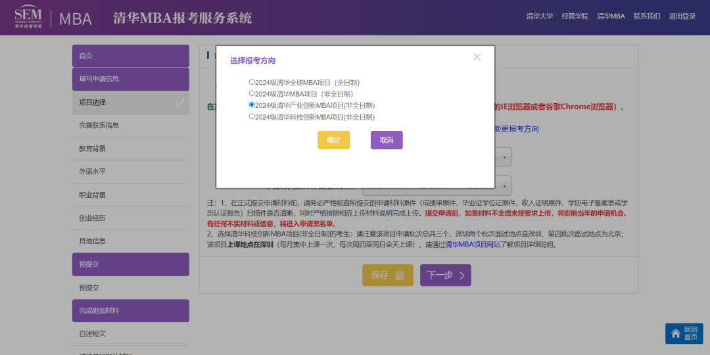710x355 pixels.
Task: Open 完善联系信息 in the sidebar
Action: [x=130, y=126]
